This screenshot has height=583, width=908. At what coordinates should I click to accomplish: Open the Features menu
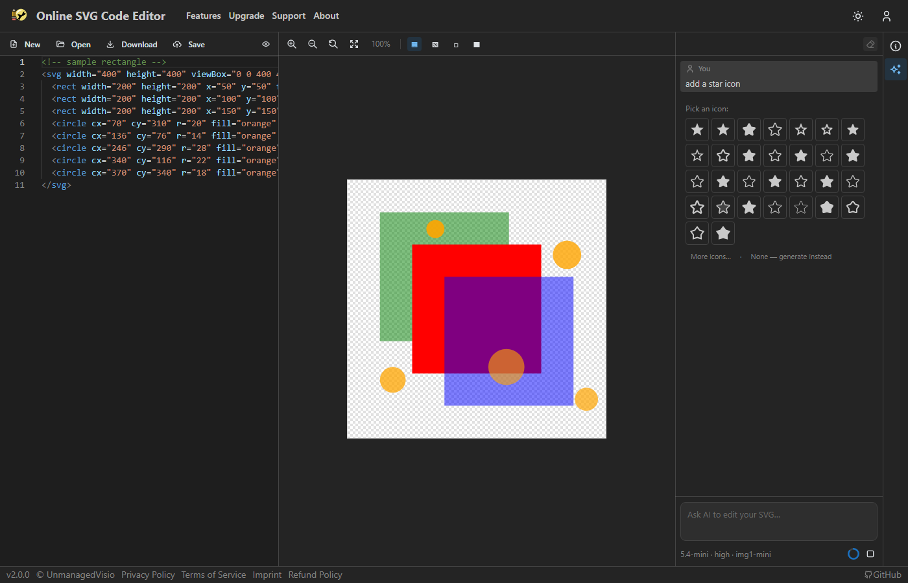(204, 16)
